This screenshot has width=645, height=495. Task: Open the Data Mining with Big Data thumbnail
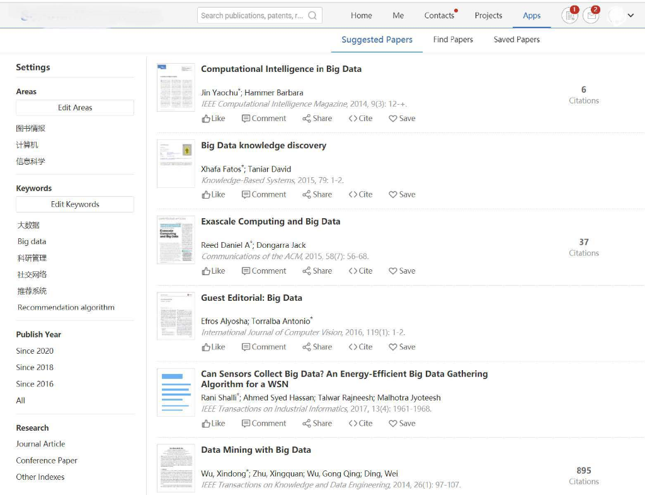click(176, 468)
